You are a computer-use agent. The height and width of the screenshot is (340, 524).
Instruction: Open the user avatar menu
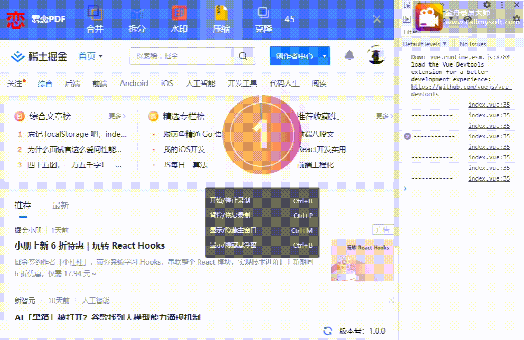click(x=376, y=55)
